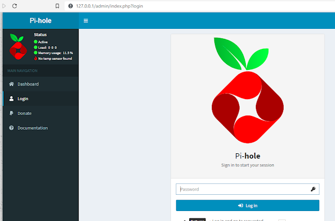The width and height of the screenshot is (335, 221).
Task: Click the Dashboard home icon
Action: pos(12,84)
